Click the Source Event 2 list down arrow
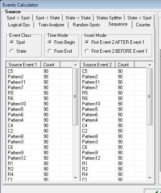This screenshot has height=193, width=161. [150, 178]
